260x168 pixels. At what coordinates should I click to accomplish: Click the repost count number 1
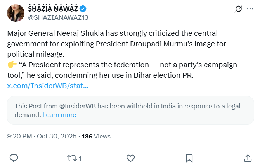(80, 158)
